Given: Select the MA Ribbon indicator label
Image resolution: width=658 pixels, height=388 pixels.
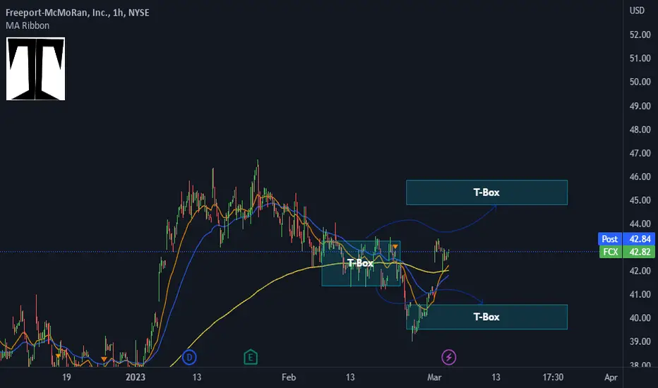Looking at the screenshot, I should [28, 25].
